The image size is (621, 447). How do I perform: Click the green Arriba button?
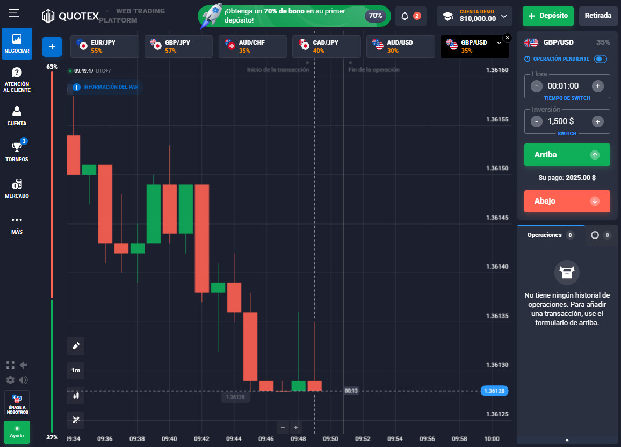pyautogui.click(x=567, y=155)
